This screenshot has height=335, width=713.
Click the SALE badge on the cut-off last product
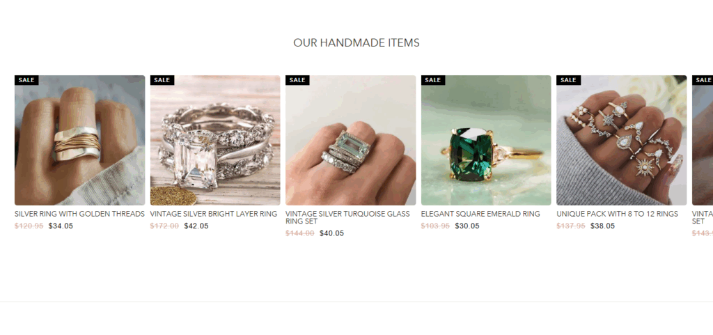tap(703, 80)
